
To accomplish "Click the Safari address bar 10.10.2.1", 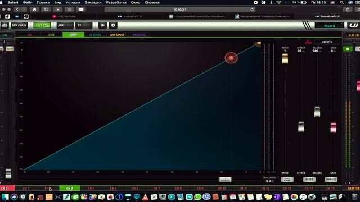I will [180, 10].
